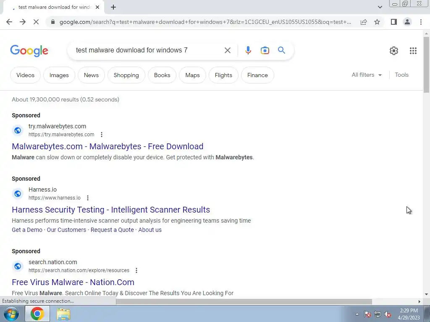Screen dimensions: 430x322
Task: Click the https://www.harness.io URL text
Action: (x=55, y=198)
